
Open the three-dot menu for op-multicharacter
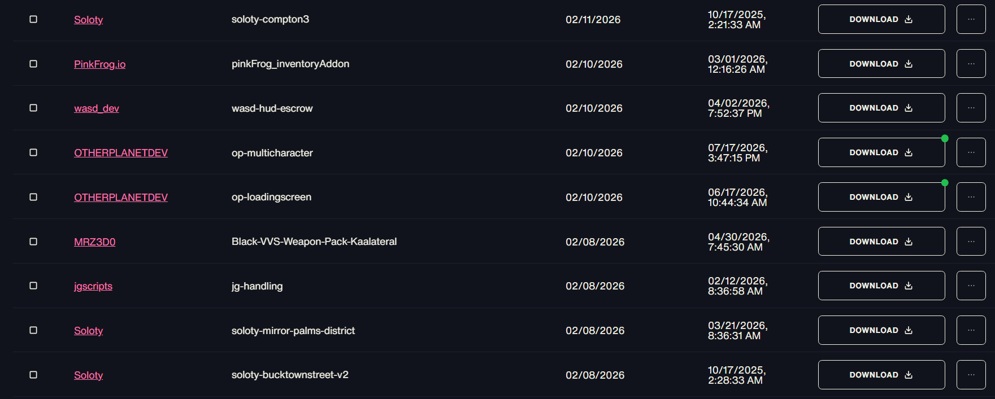click(971, 152)
